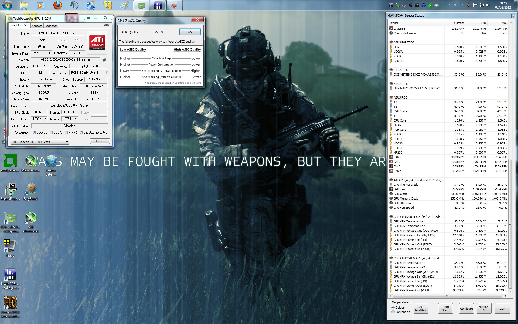Open GPU-Z 0.5.9 desktop shortcut
Viewport: 518px width, 324px height.
tap(10, 222)
